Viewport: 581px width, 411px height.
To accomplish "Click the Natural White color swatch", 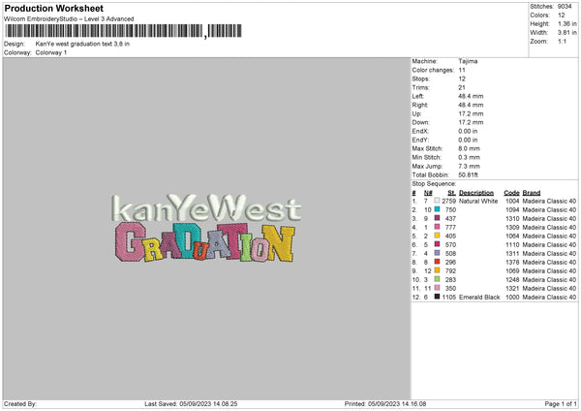I will 438,201.
